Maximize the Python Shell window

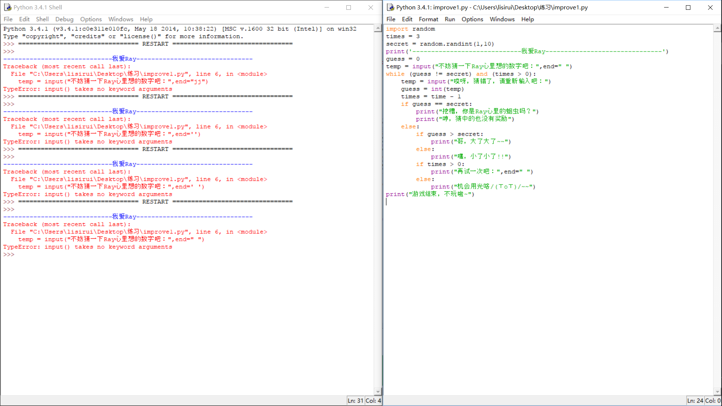[349, 8]
